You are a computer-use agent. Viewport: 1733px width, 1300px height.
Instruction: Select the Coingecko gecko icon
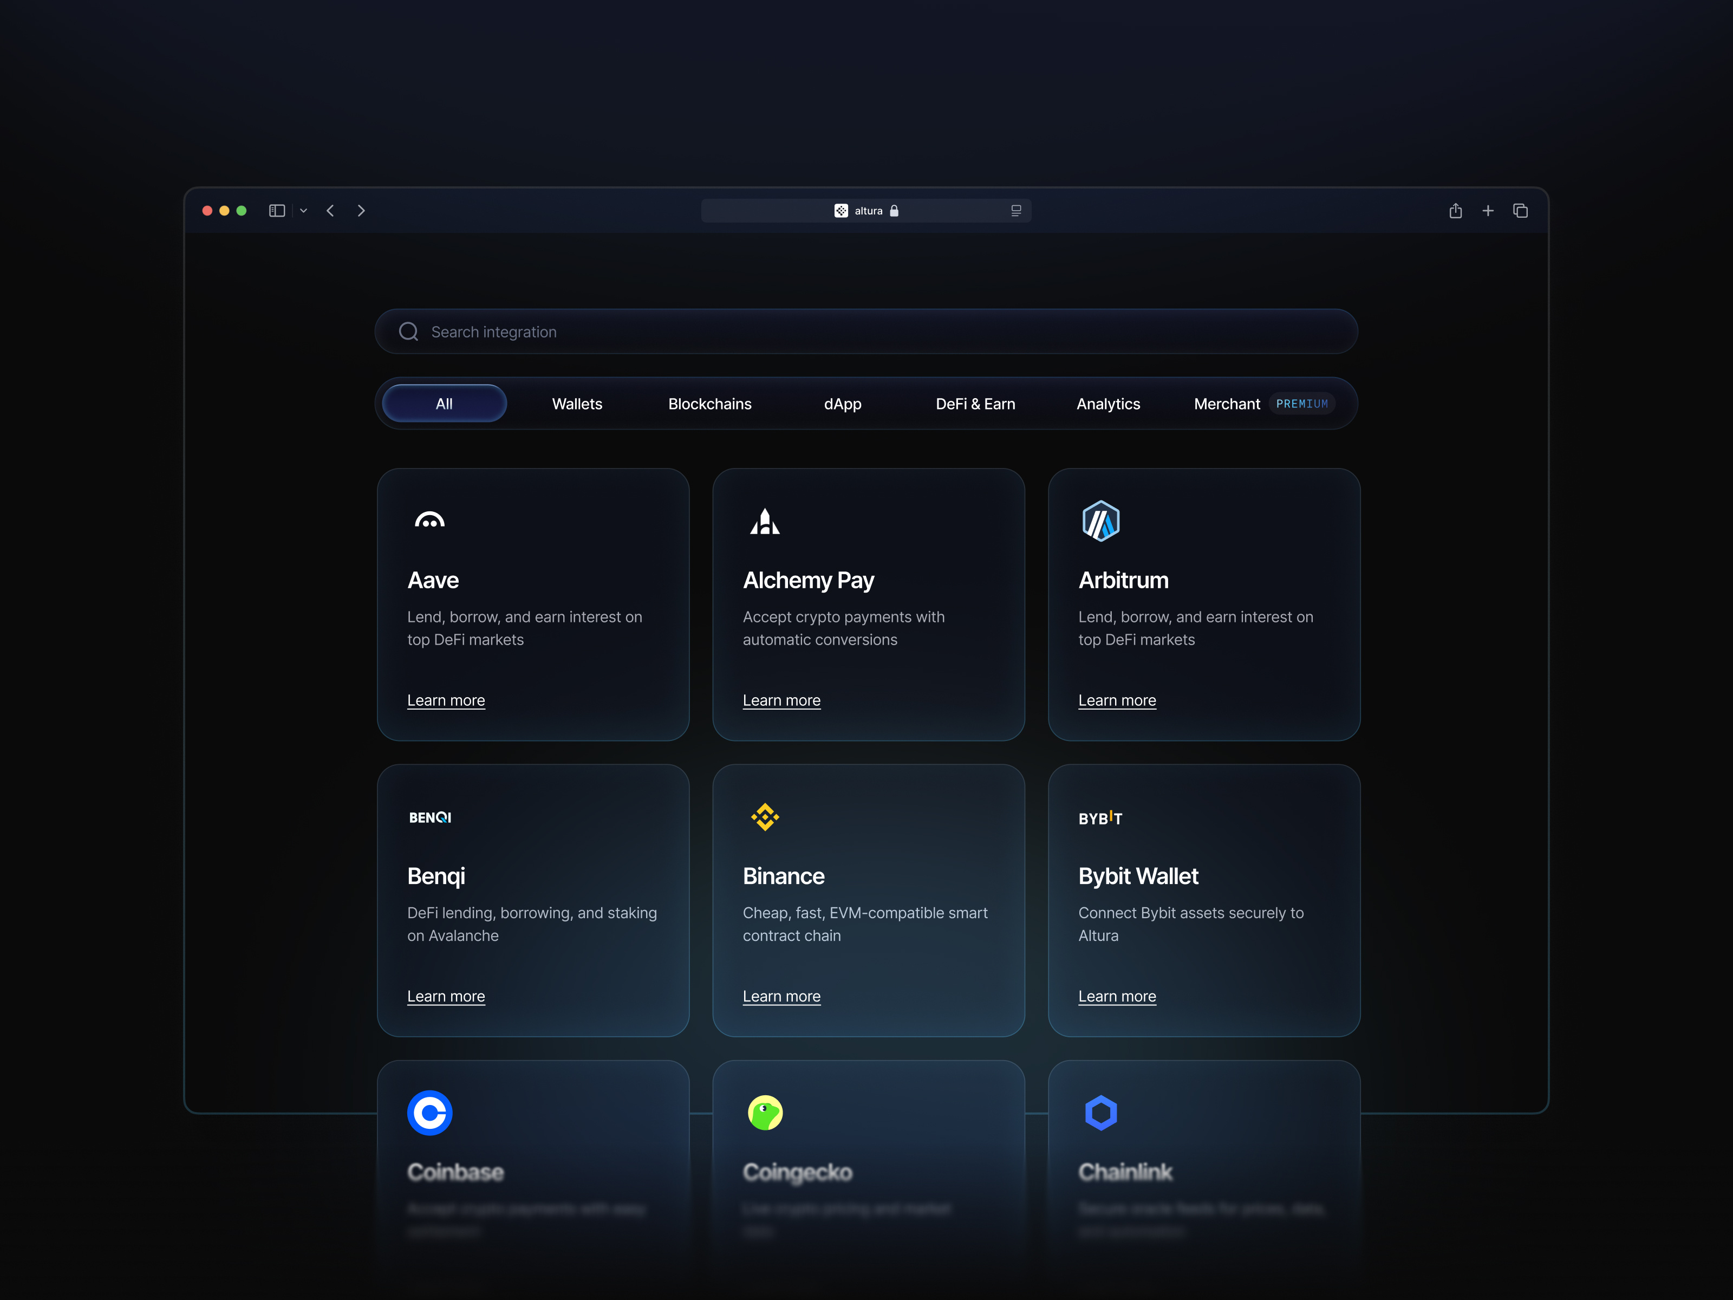(x=765, y=1113)
